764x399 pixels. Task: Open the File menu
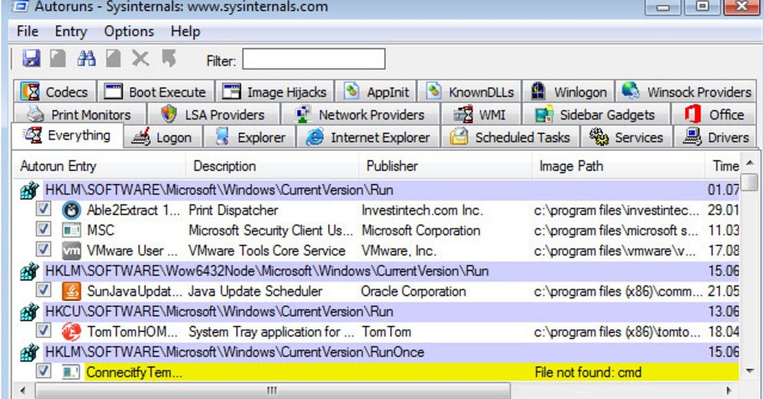pyautogui.click(x=27, y=32)
